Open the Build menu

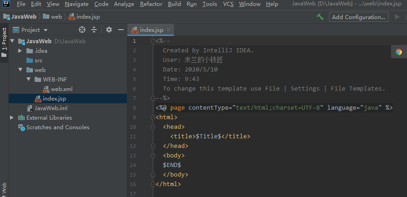(x=174, y=4)
